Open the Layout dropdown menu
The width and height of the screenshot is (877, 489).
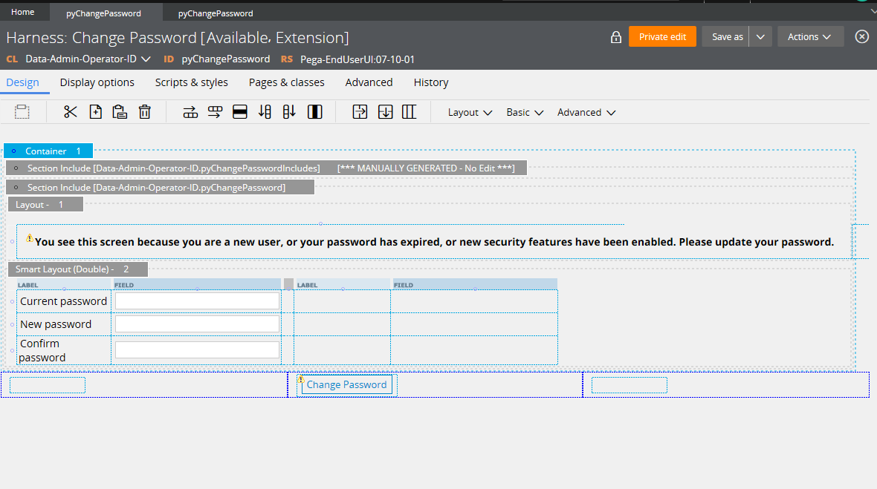(x=470, y=113)
